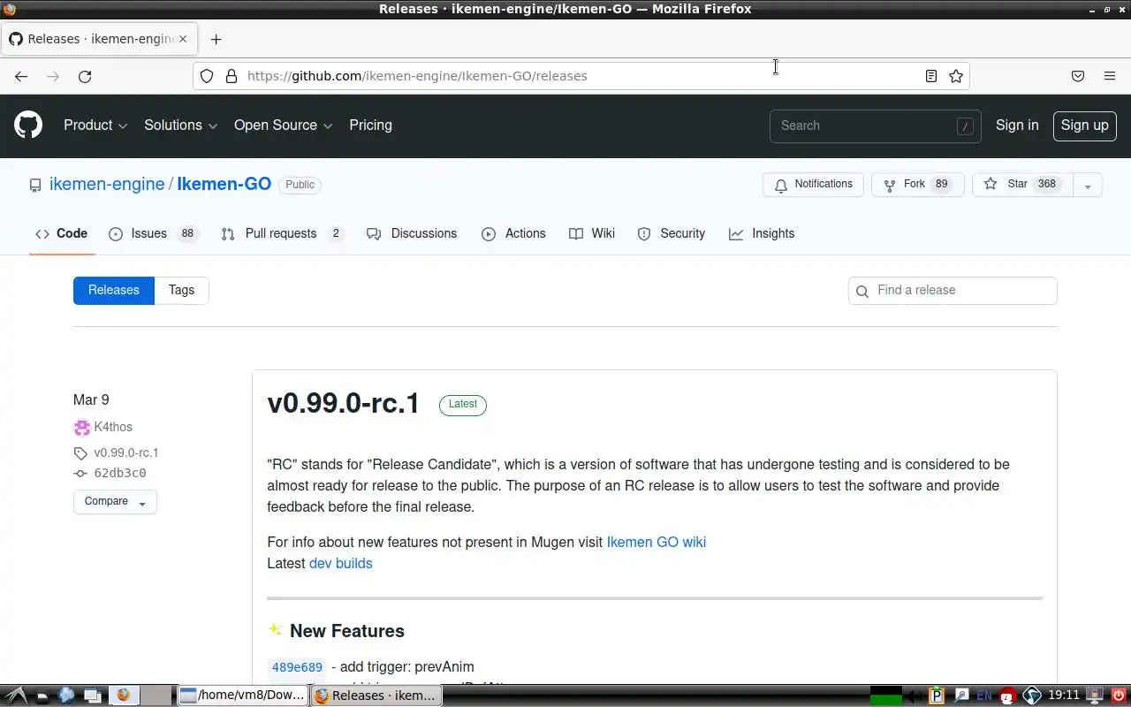
Task: Click Sign in
Action: point(1017,125)
